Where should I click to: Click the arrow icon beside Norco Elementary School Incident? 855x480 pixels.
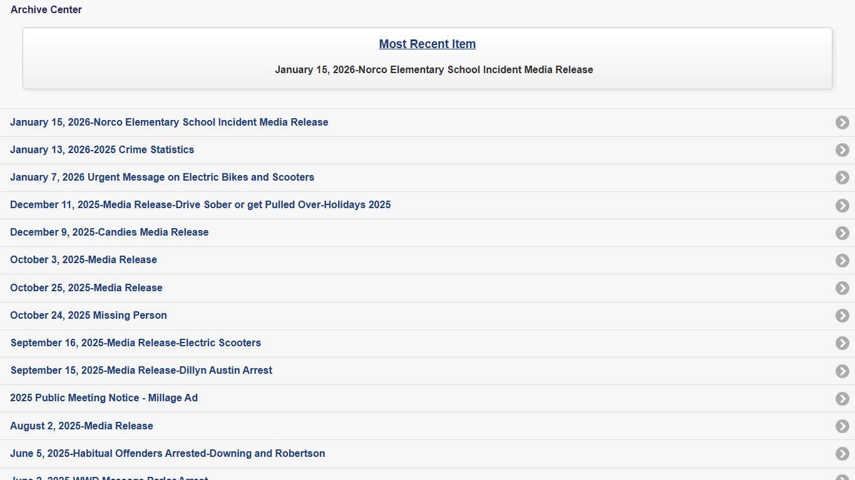click(x=842, y=122)
